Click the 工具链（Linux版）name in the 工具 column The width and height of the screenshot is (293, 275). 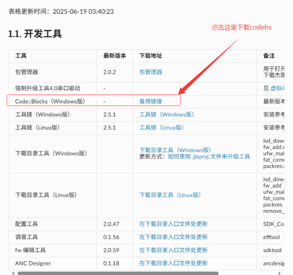click(x=37, y=128)
